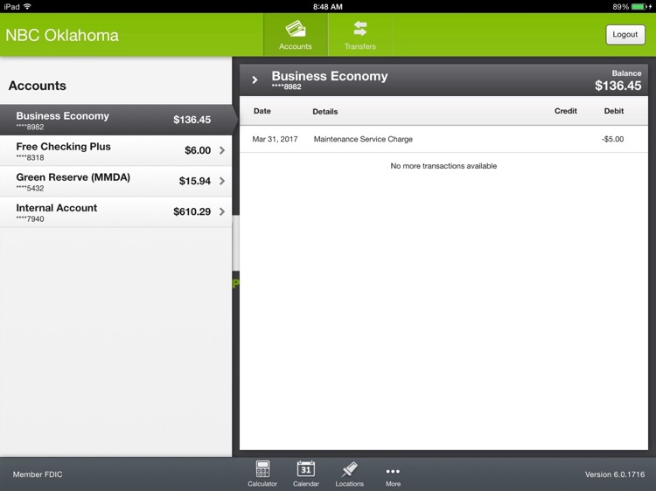Click the Debit column header
The image size is (656, 491).
(614, 111)
